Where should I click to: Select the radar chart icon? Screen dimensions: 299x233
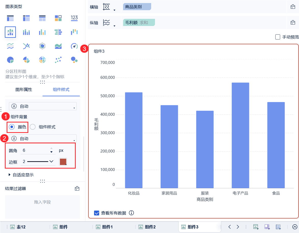(x=42, y=46)
